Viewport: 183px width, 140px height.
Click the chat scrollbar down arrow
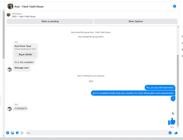point(178,127)
